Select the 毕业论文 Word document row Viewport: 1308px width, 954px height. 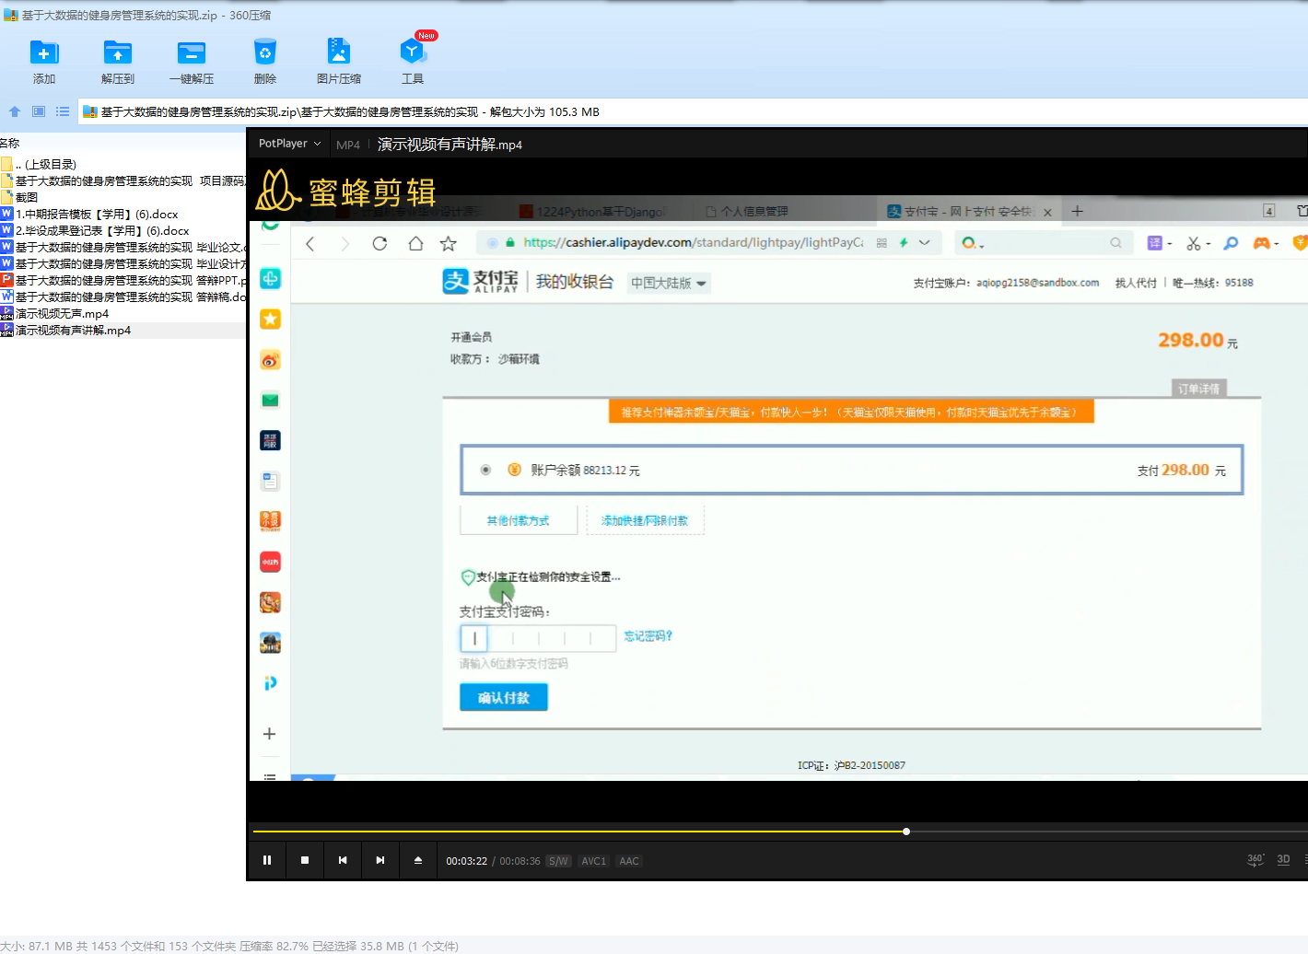click(x=123, y=248)
